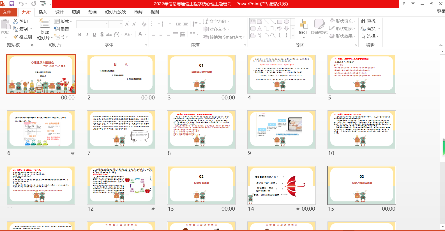Image resolution: width=445 pixels, height=231 pixels.
Task: Click the Save icon in quick access toolbar
Action: click(x=12, y=4)
